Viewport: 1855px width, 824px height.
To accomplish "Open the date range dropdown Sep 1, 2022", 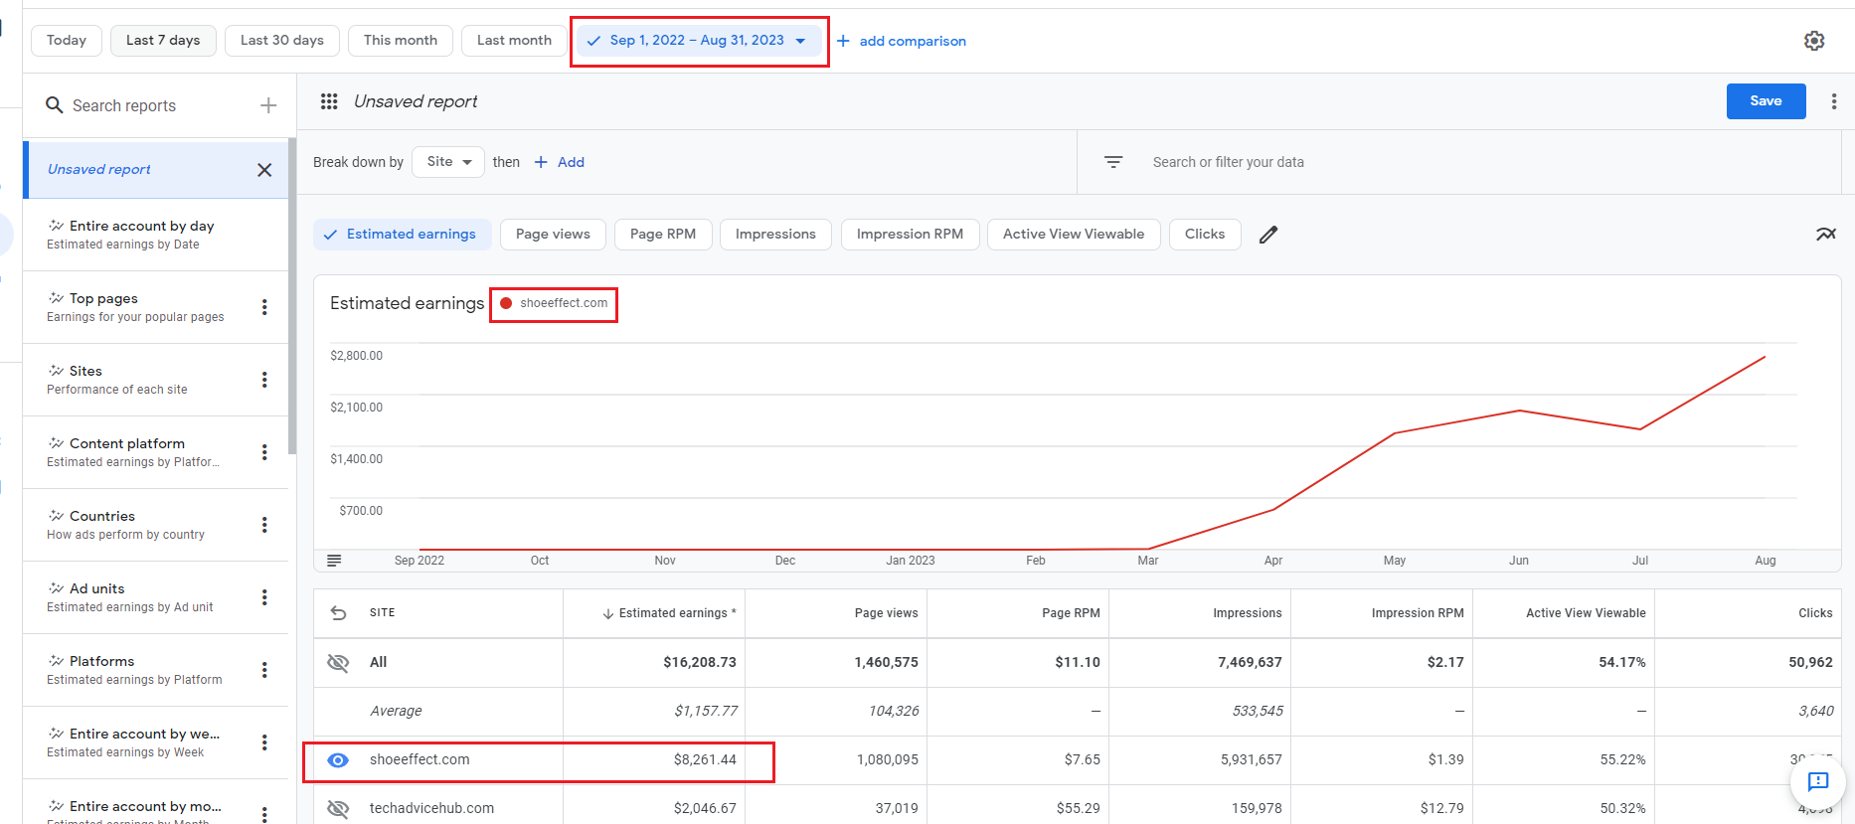I will pos(698,41).
